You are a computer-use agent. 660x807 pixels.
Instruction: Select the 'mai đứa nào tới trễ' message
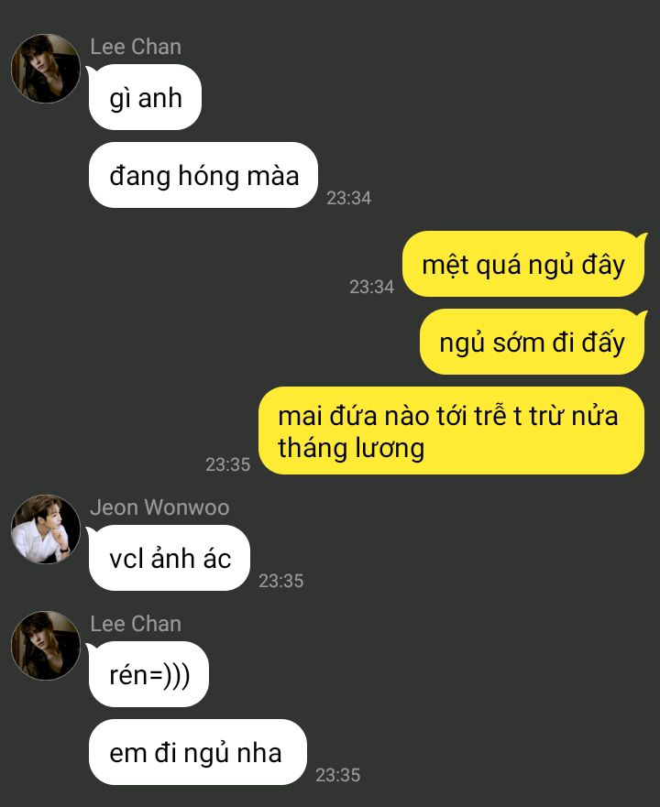tap(451, 431)
